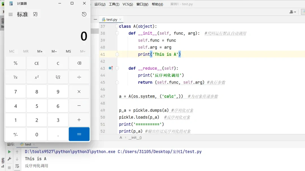Toggle calculator keep-on-top mode icon
The image size is (305, 171).
point(35,14)
